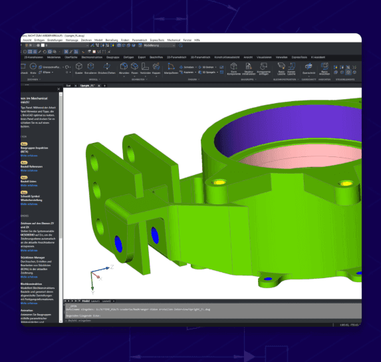Pick the Fasen chamfer tool
381x362 pixels.
(x=134, y=69)
